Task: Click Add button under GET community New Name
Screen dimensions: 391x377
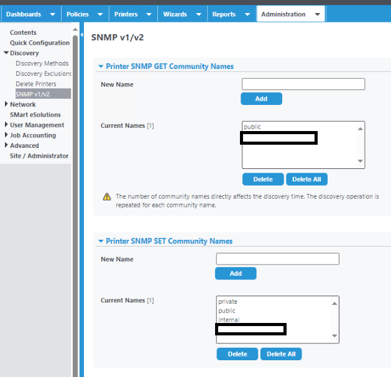Action: [x=261, y=99]
